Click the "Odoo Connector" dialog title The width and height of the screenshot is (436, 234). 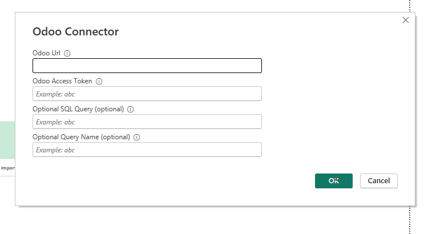pos(75,31)
